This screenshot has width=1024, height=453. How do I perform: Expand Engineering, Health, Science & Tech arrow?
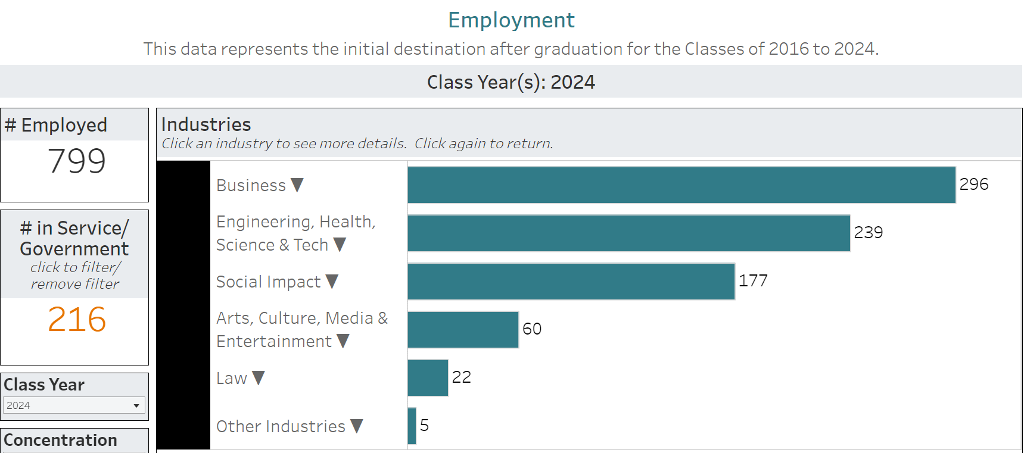(x=340, y=245)
